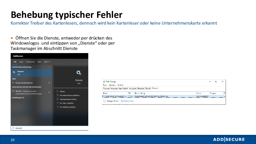Switch to the Alle search filter tab
The image size is (256, 144).
tap(15, 62)
